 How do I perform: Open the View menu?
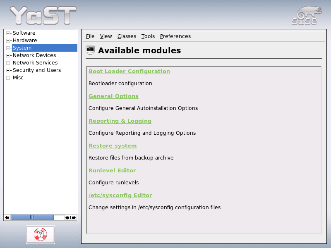(x=106, y=36)
